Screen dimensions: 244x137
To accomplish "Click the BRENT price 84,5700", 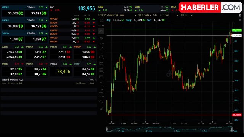I will tap(88, 69).
